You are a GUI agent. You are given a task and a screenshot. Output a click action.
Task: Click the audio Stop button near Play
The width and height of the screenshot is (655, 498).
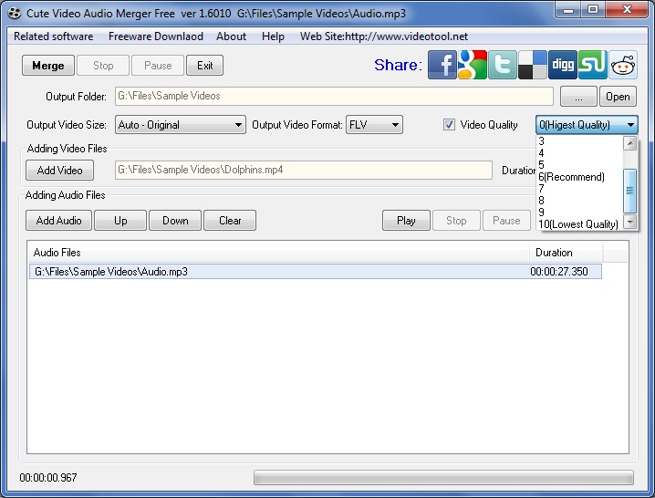[x=456, y=220]
